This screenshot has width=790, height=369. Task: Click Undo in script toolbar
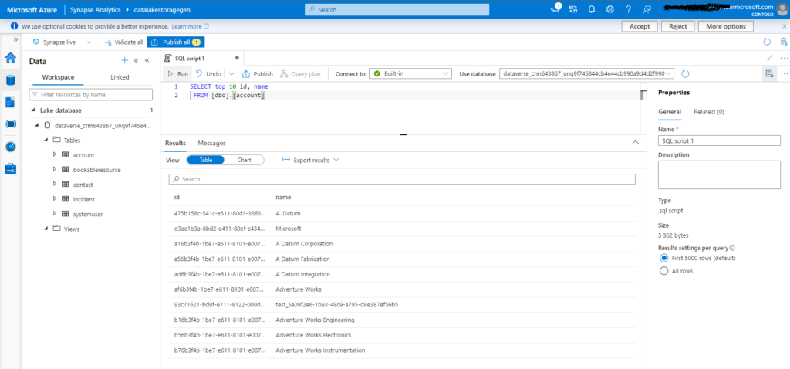coord(208,73)
